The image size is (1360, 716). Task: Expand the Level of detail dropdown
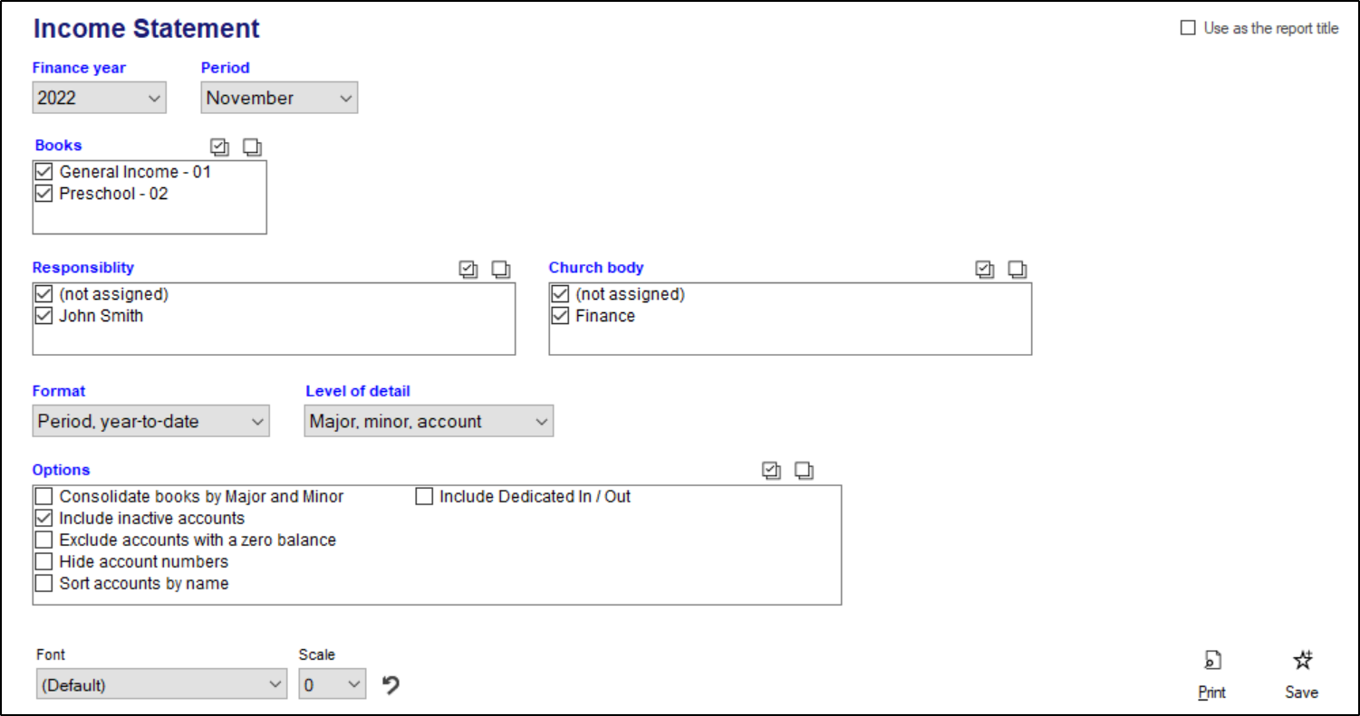tap(429, 422)
